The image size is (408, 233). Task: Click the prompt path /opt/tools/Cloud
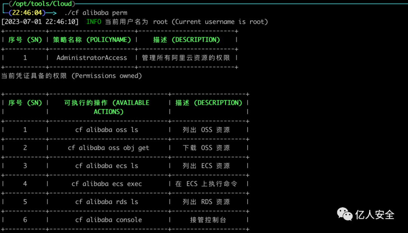point(42,4)
